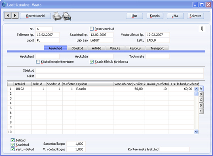
Task: Go to previous record arrow
Action: click(8, 16)
